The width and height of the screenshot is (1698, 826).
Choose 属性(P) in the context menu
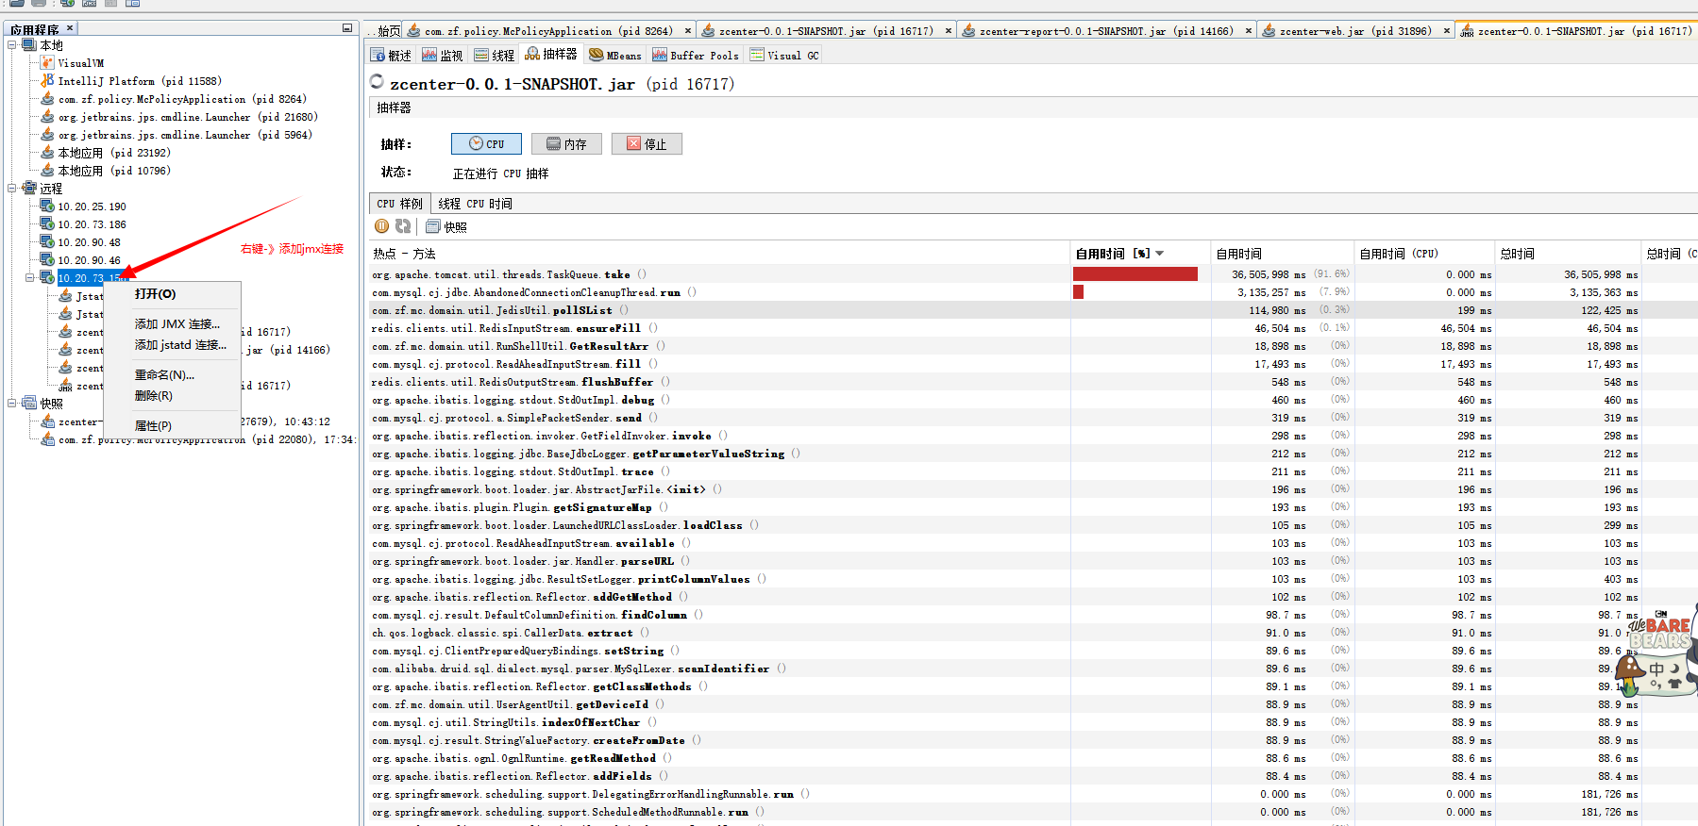tap(173, 426)
